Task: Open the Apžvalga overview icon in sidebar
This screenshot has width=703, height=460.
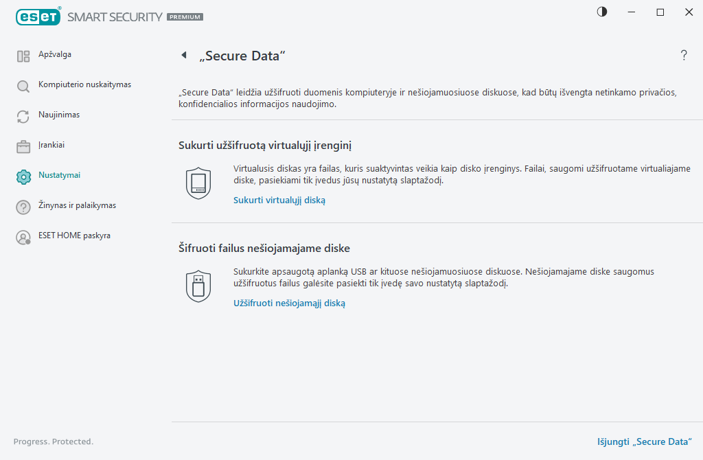Action: tap(23, 54)
